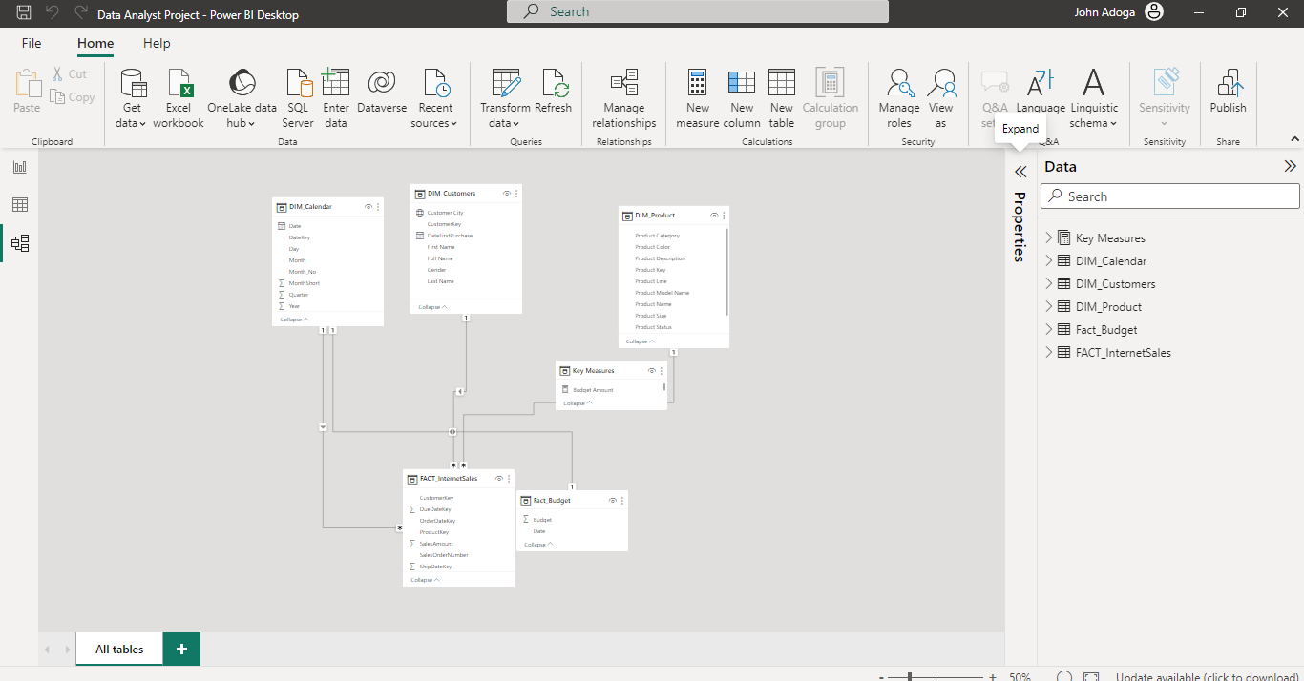Viewport: 1304px width, 681px height.
Task: Open the Language Q&A option
Action: pyautogui.click(x=1041, y=92)
